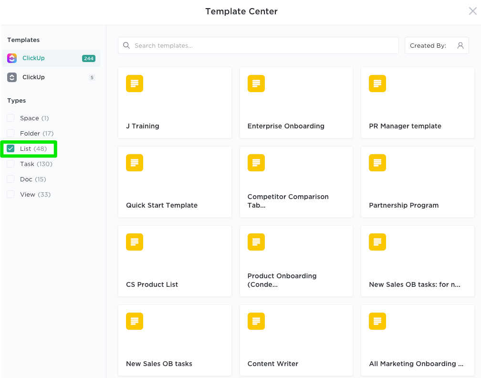Click icon on New Sales OB tasks: for n... card
Image resolution: width=481 pixels, height=378 pixels.
coord(377,242)
